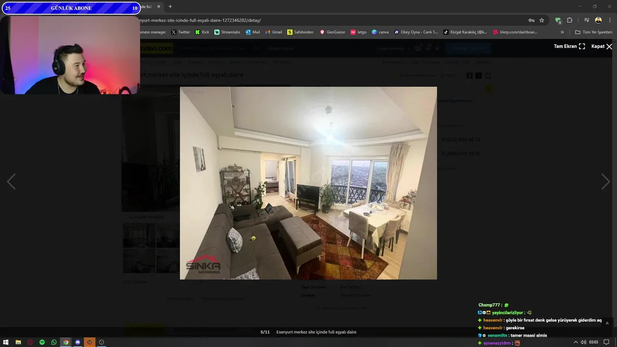Switch photo viewer to Tam Ekran

click(x=569, y=46)
